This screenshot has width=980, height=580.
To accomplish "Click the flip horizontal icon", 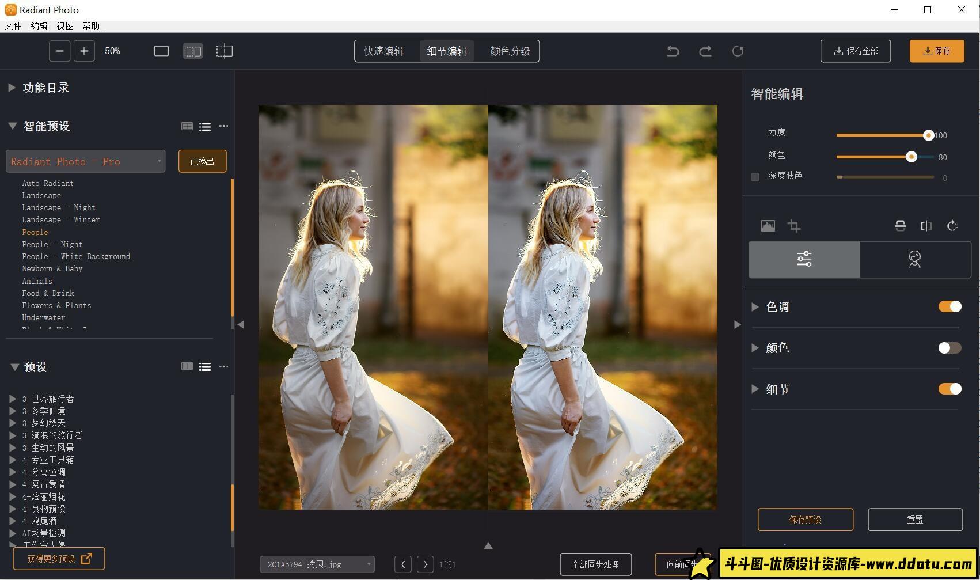I will pos(926,225).
